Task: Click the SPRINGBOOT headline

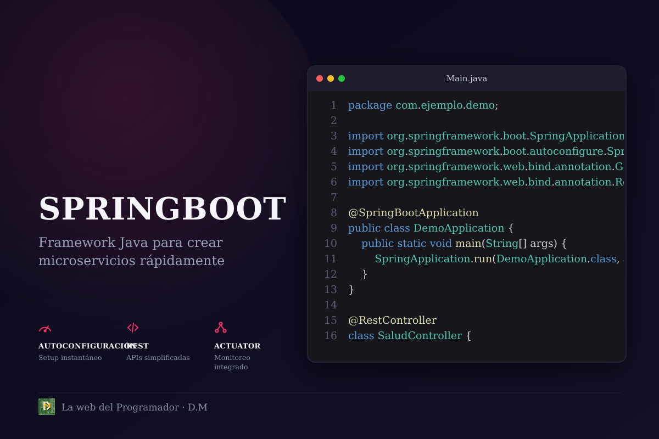Action: coord(163,209)
